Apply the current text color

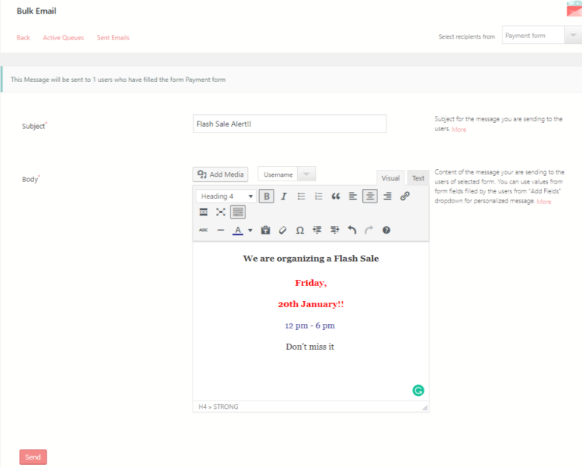click(238, 231)
